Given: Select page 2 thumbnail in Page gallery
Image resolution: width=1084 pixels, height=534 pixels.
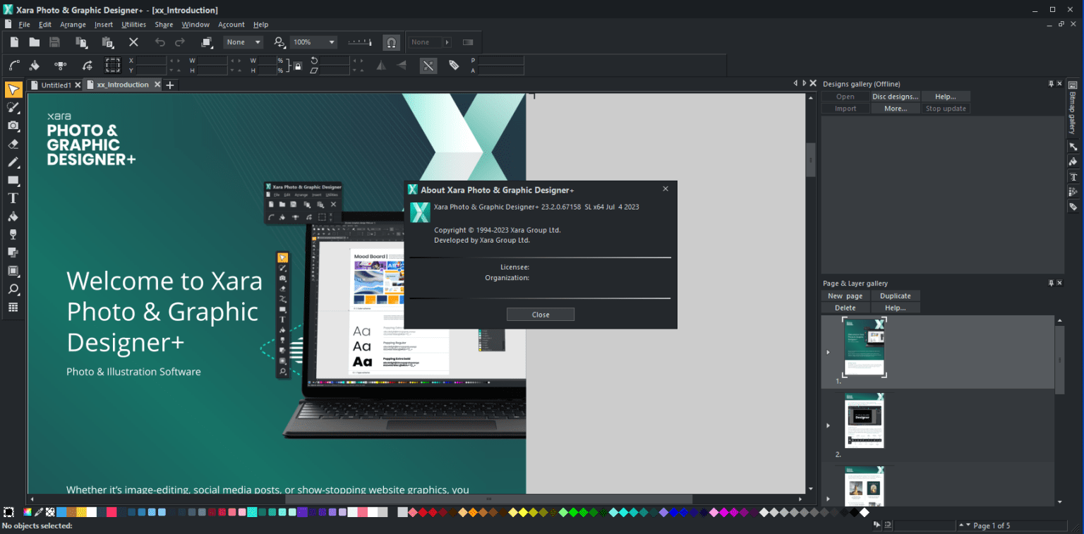Looking at the screenshot, I should click(x=865, y=421).
